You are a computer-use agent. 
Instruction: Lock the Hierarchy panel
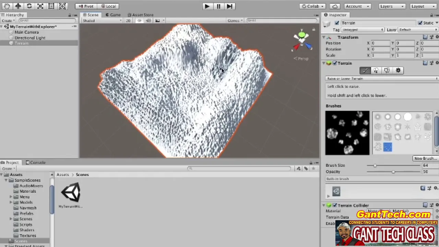(70, 15)
